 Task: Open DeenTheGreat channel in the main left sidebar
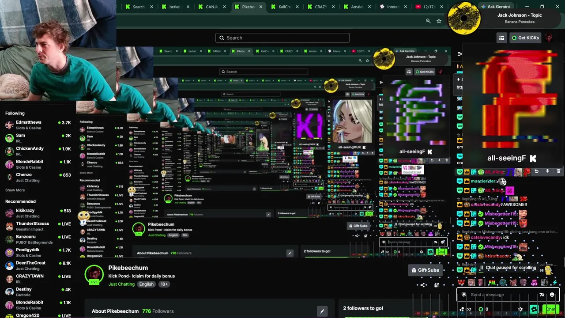(x=38, y=265)
